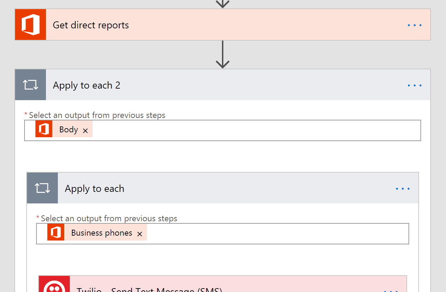Click the red Twilio icon
The image size is (446, 292).
tap(54, 285)
